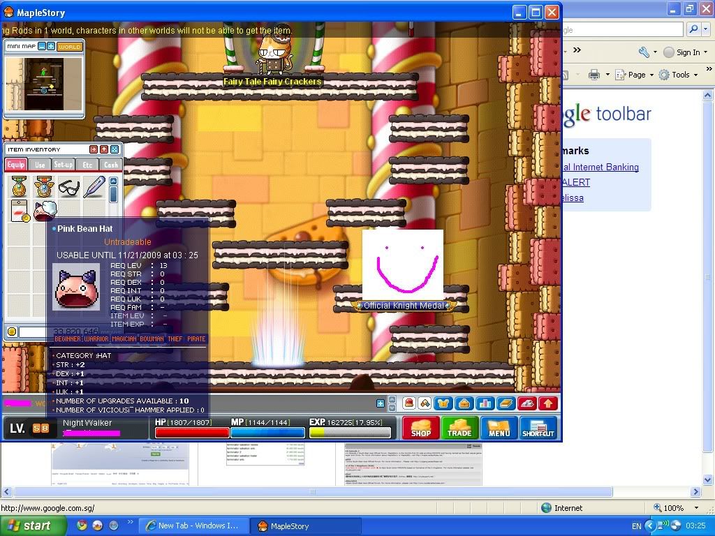Click the red up-arrow icon in Item Inventory header
715x536 pixels.
(x=104, y=149)
